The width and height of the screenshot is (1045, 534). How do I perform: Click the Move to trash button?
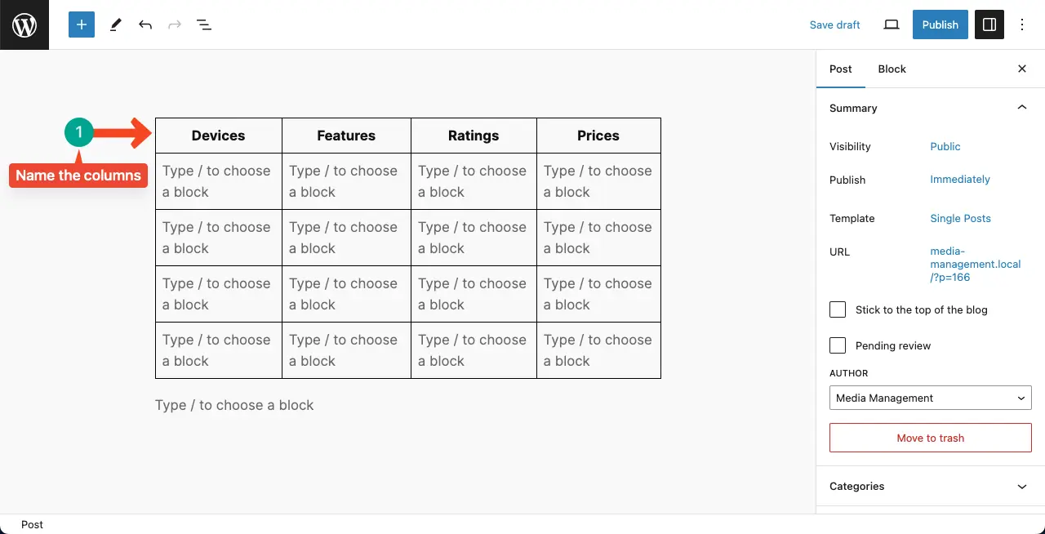tap(931, 438)
